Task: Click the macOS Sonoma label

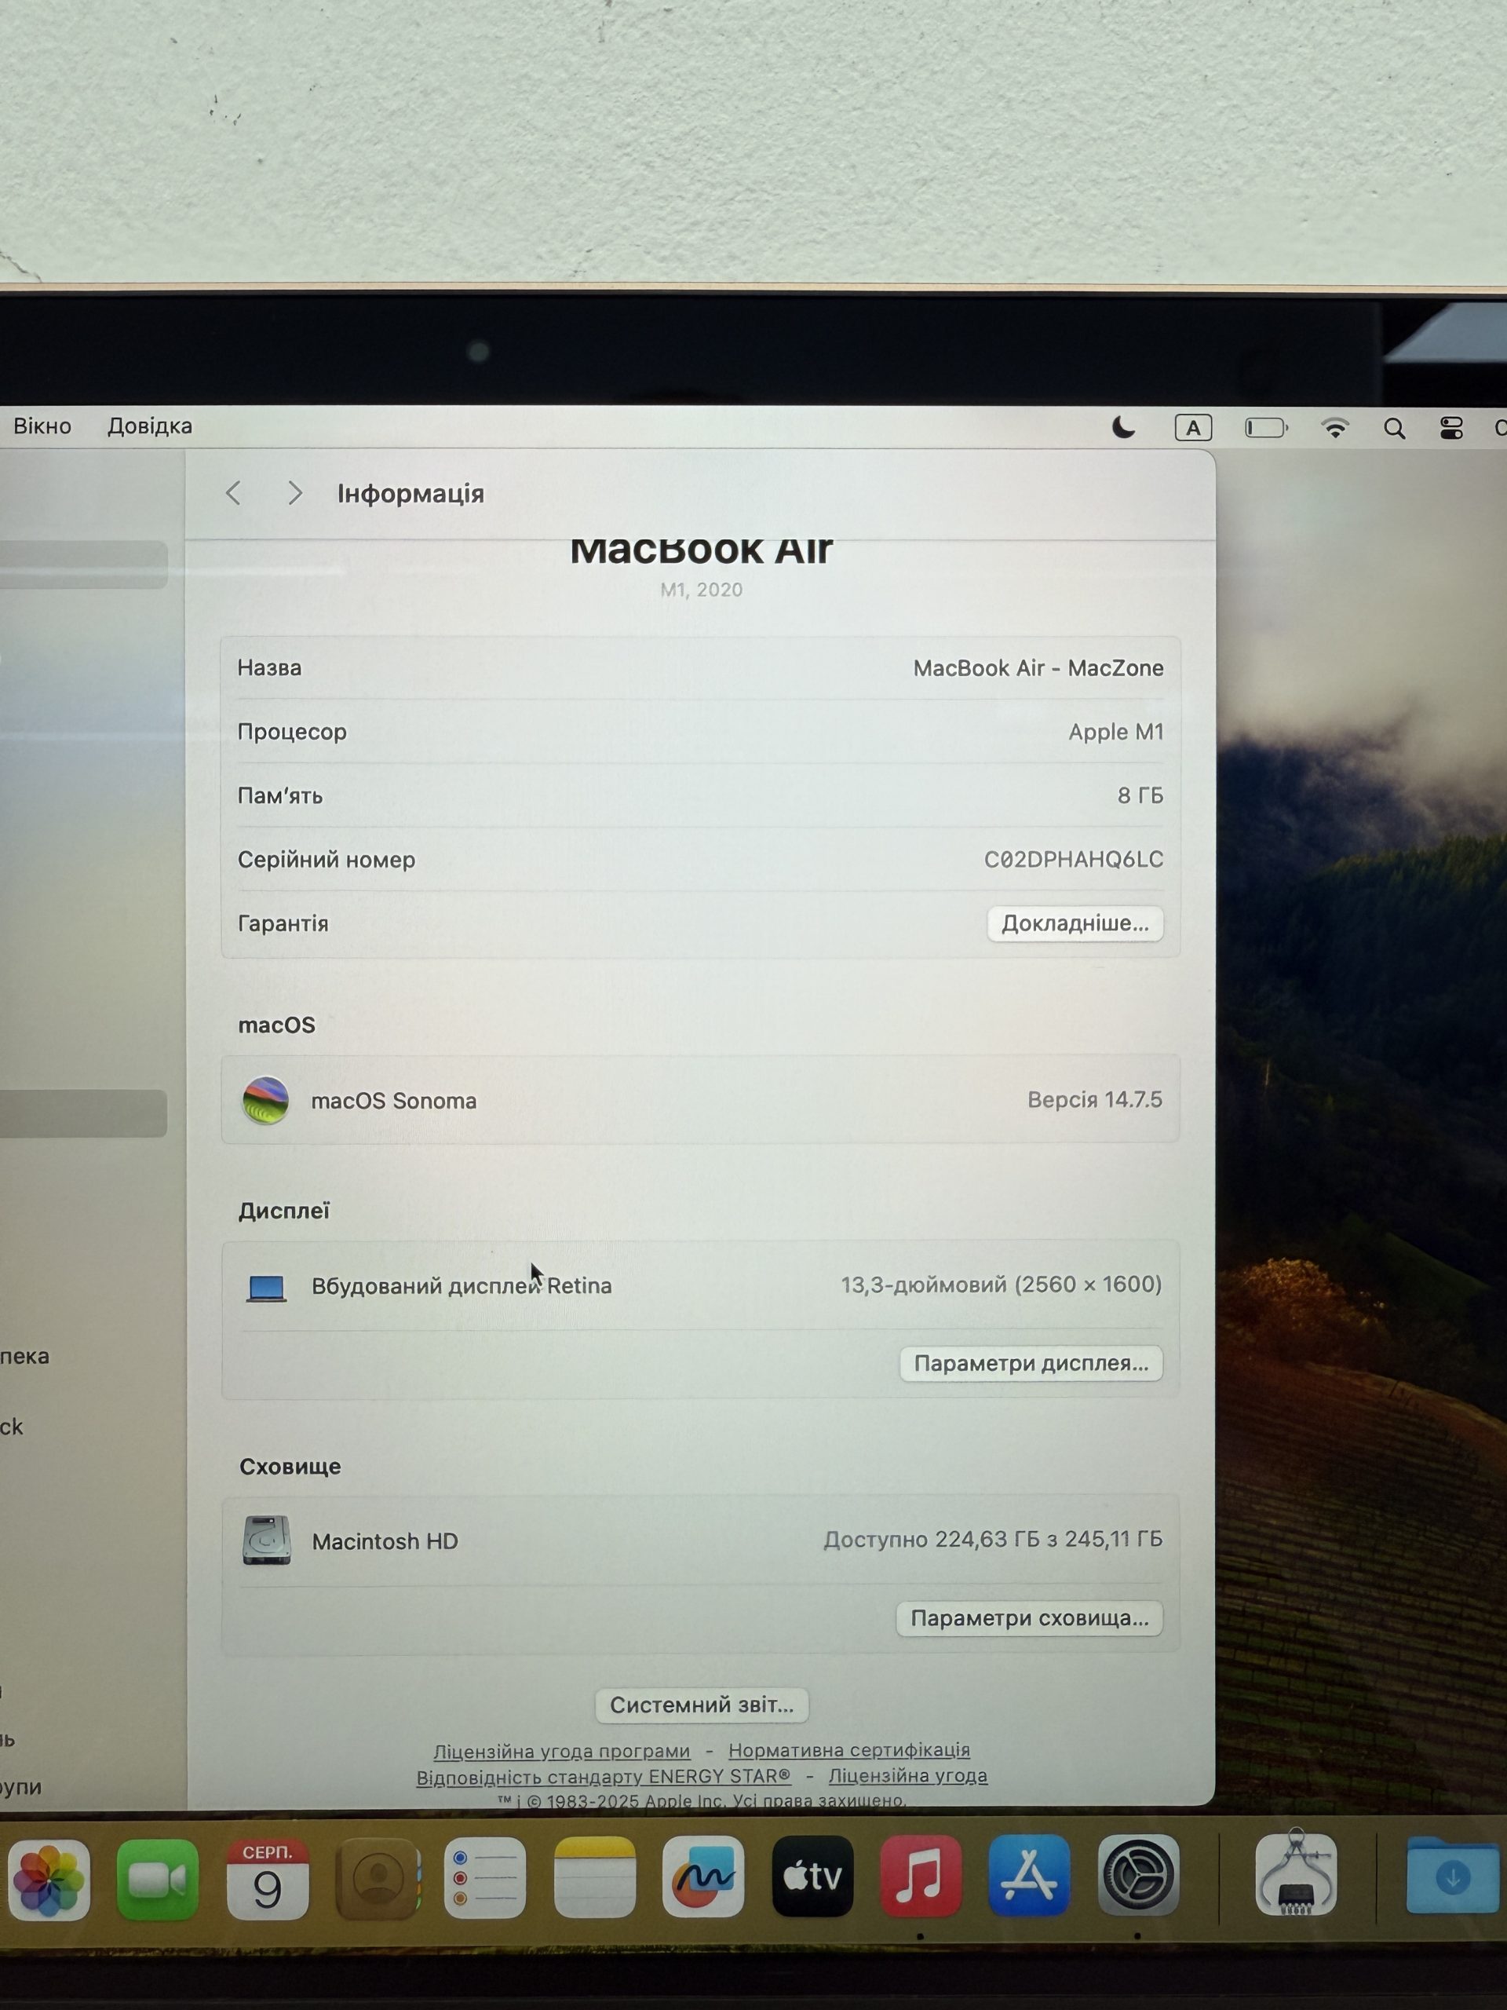Action: click(x=393, y=1101)
